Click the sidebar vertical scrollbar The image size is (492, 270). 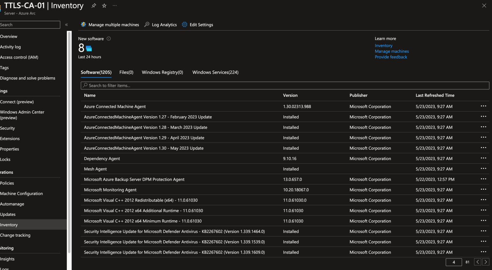click(69, 142)
